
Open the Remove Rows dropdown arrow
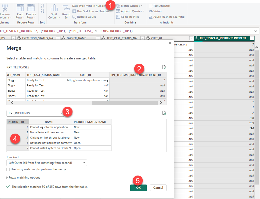click(35, 17)
